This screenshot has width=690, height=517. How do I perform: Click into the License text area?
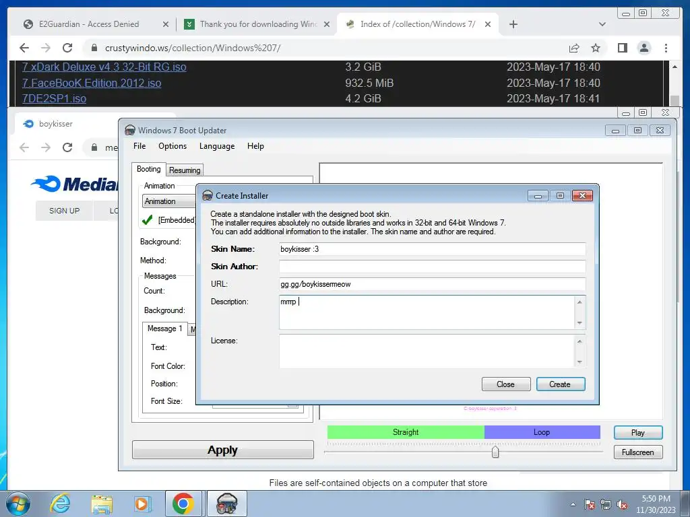coord(427,351)
